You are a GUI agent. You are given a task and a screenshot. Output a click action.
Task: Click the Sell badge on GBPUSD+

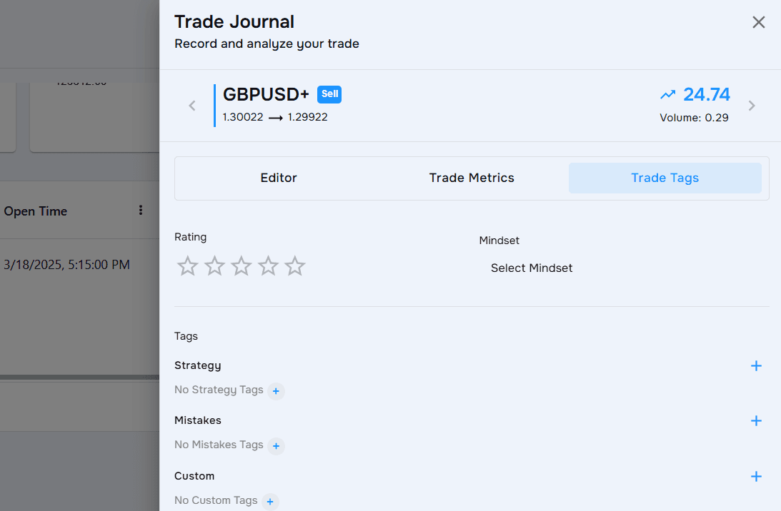[x=329, y=93]
